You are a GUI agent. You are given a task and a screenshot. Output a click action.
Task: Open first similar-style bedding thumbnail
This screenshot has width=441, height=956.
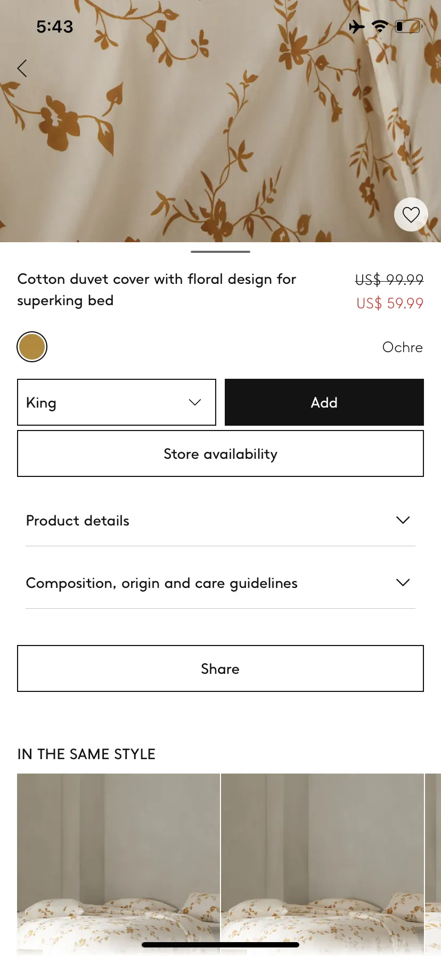pyautogui.click(x=118, y=863)
